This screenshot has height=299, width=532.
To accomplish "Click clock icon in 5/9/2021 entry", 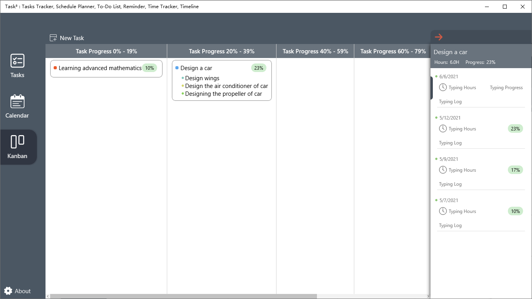I will (443, 170).
